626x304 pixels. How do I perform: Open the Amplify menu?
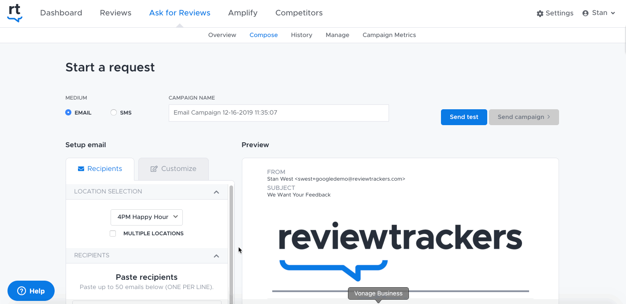click(243, 13)
